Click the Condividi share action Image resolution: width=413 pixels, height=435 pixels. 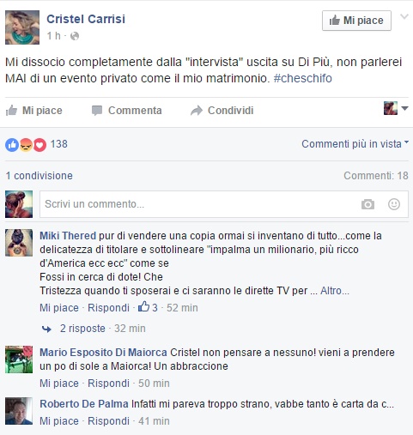pos(222,111)
